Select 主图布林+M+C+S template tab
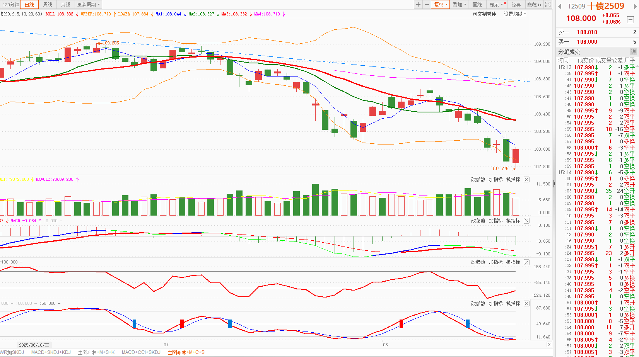Image resolution: width=639 pixels, height=357 pixels. pyautogui.click(x=186, y=352)
